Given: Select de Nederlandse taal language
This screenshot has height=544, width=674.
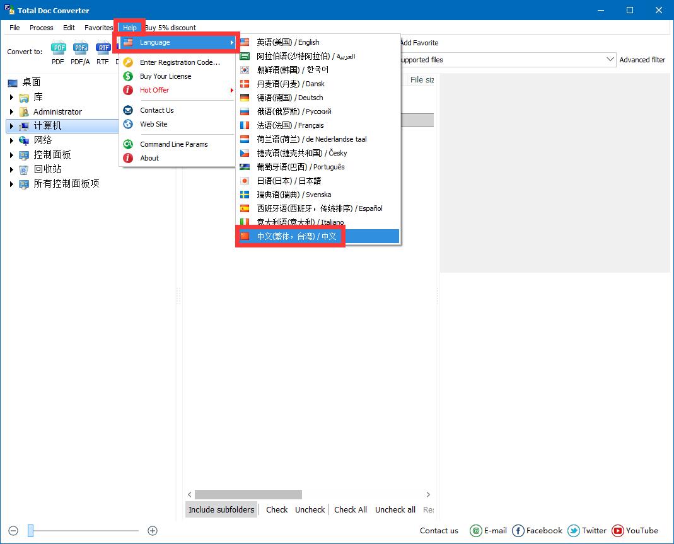Looking at the screenshot, I should click(318, 139).
